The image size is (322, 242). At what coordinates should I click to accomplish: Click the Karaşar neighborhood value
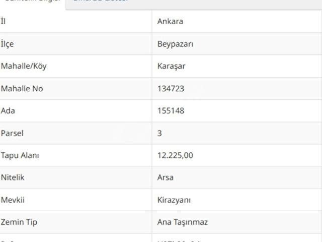[x=172, y=66]
